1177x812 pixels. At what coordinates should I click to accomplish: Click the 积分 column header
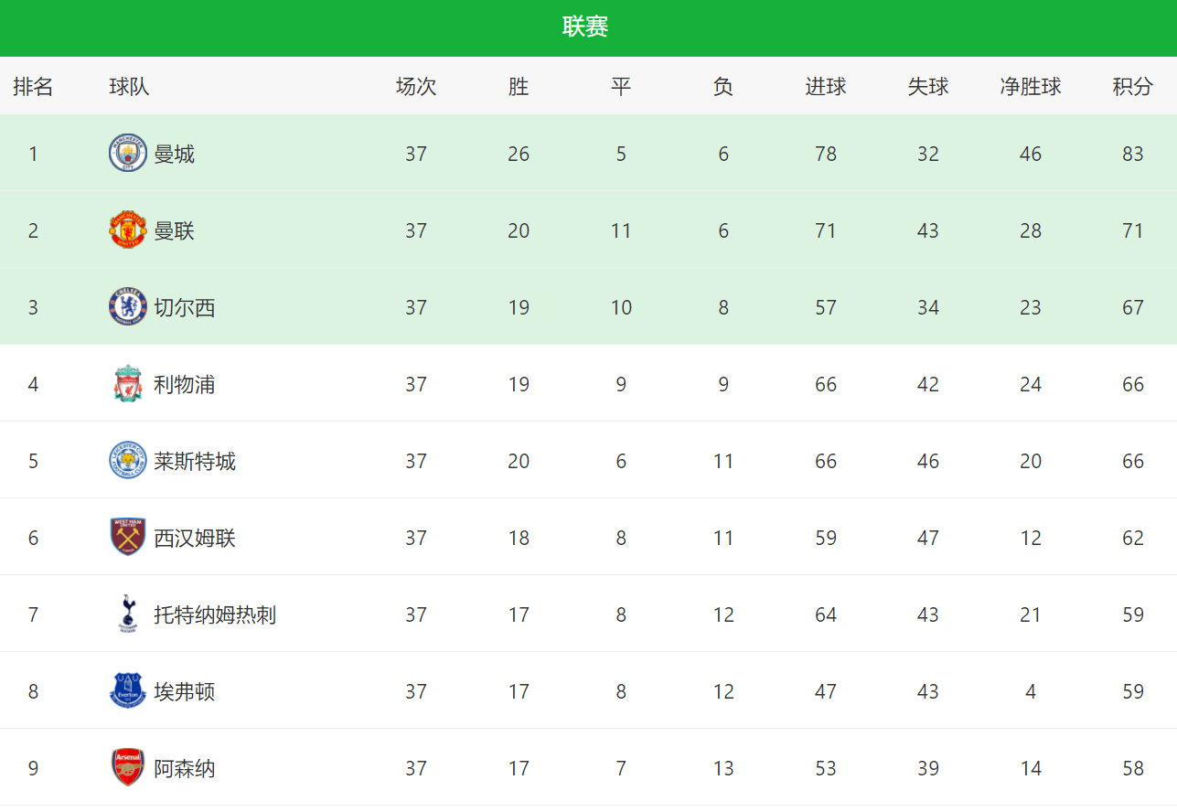point(1132,87)
